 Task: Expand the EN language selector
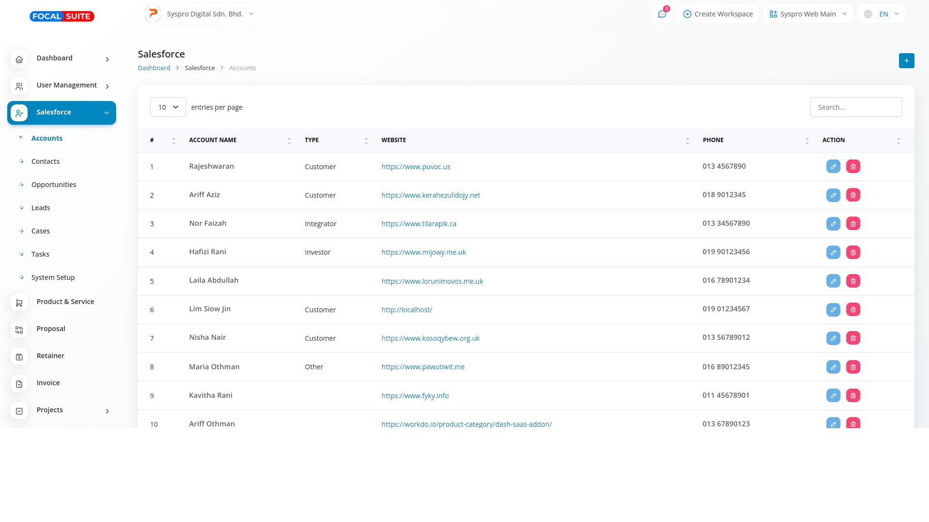tap(882, 14)
